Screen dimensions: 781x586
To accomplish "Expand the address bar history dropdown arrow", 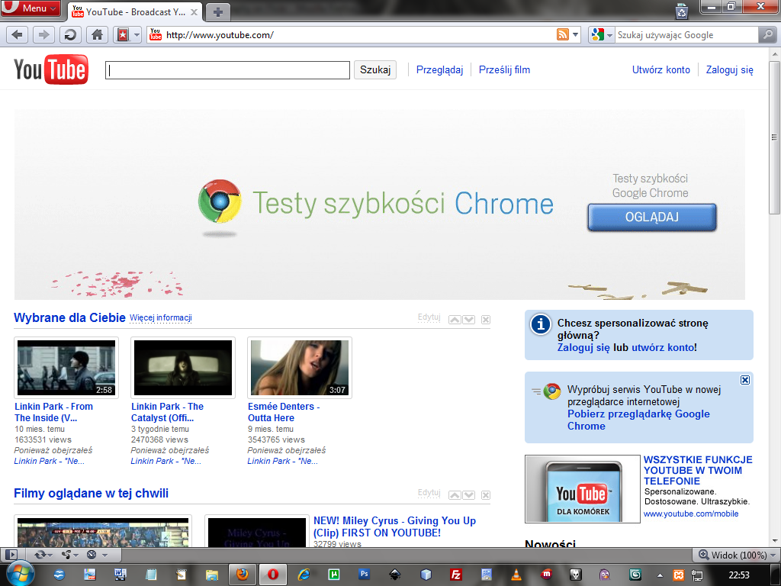I will (576, 35).
